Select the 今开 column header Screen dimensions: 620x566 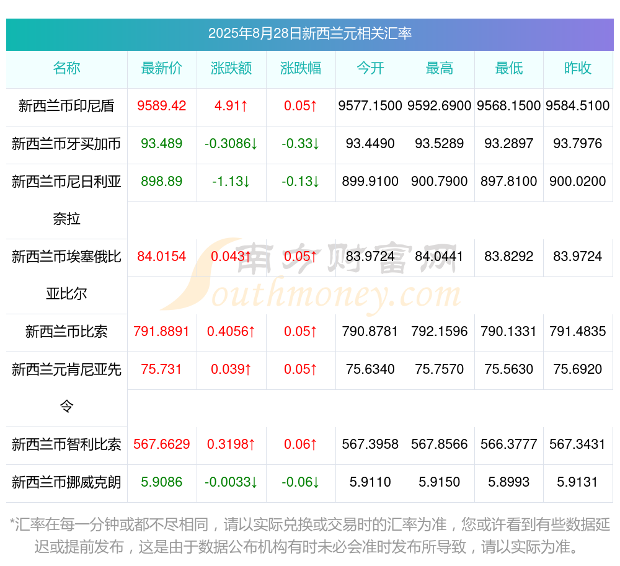(x=370, y=68)
